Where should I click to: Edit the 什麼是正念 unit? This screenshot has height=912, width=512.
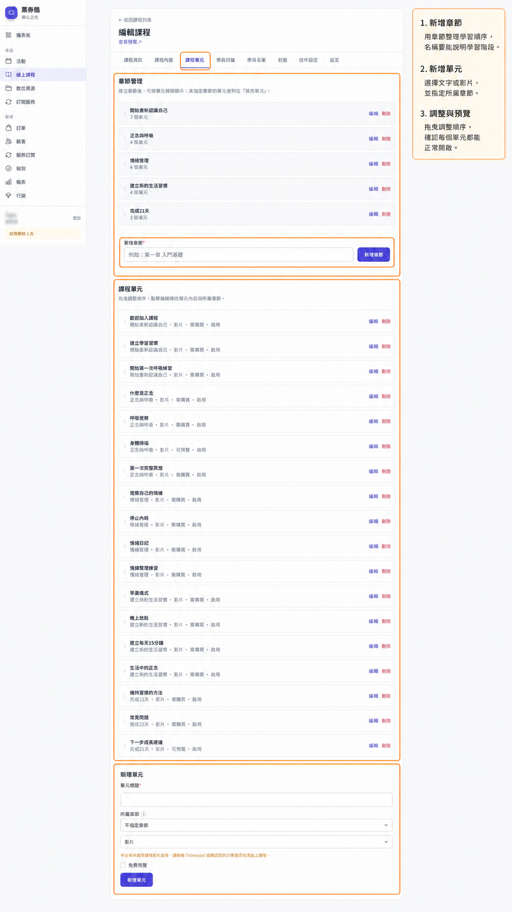373,397
